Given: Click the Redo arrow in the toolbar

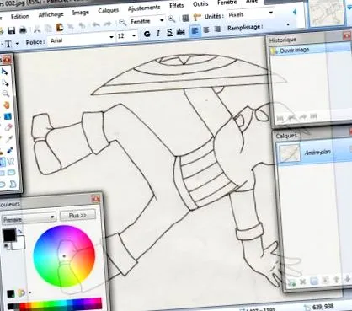Looking at the screenshot, I should point(108,24).
